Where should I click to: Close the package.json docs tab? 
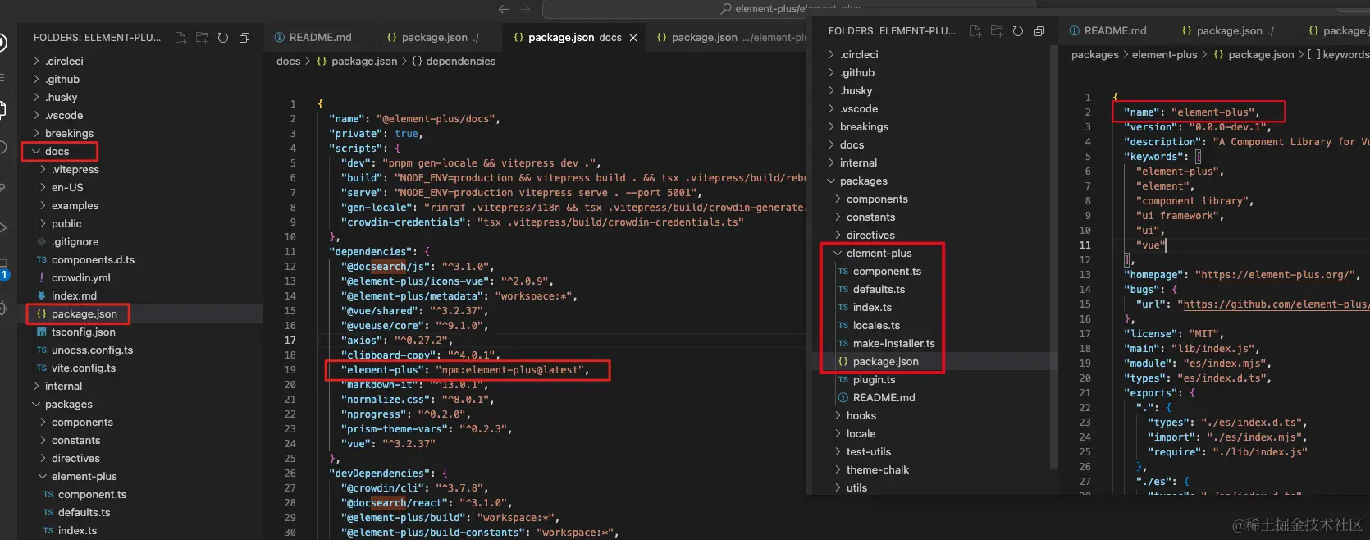click(633, 38)
